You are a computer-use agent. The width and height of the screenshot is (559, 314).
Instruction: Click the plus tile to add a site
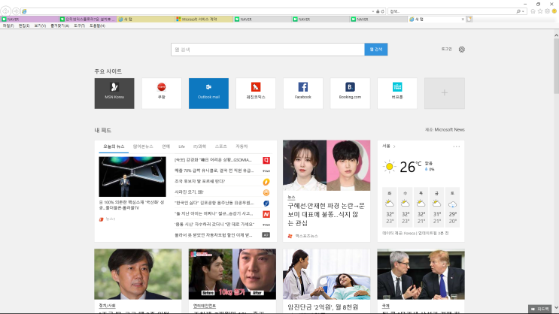[444, 93]
